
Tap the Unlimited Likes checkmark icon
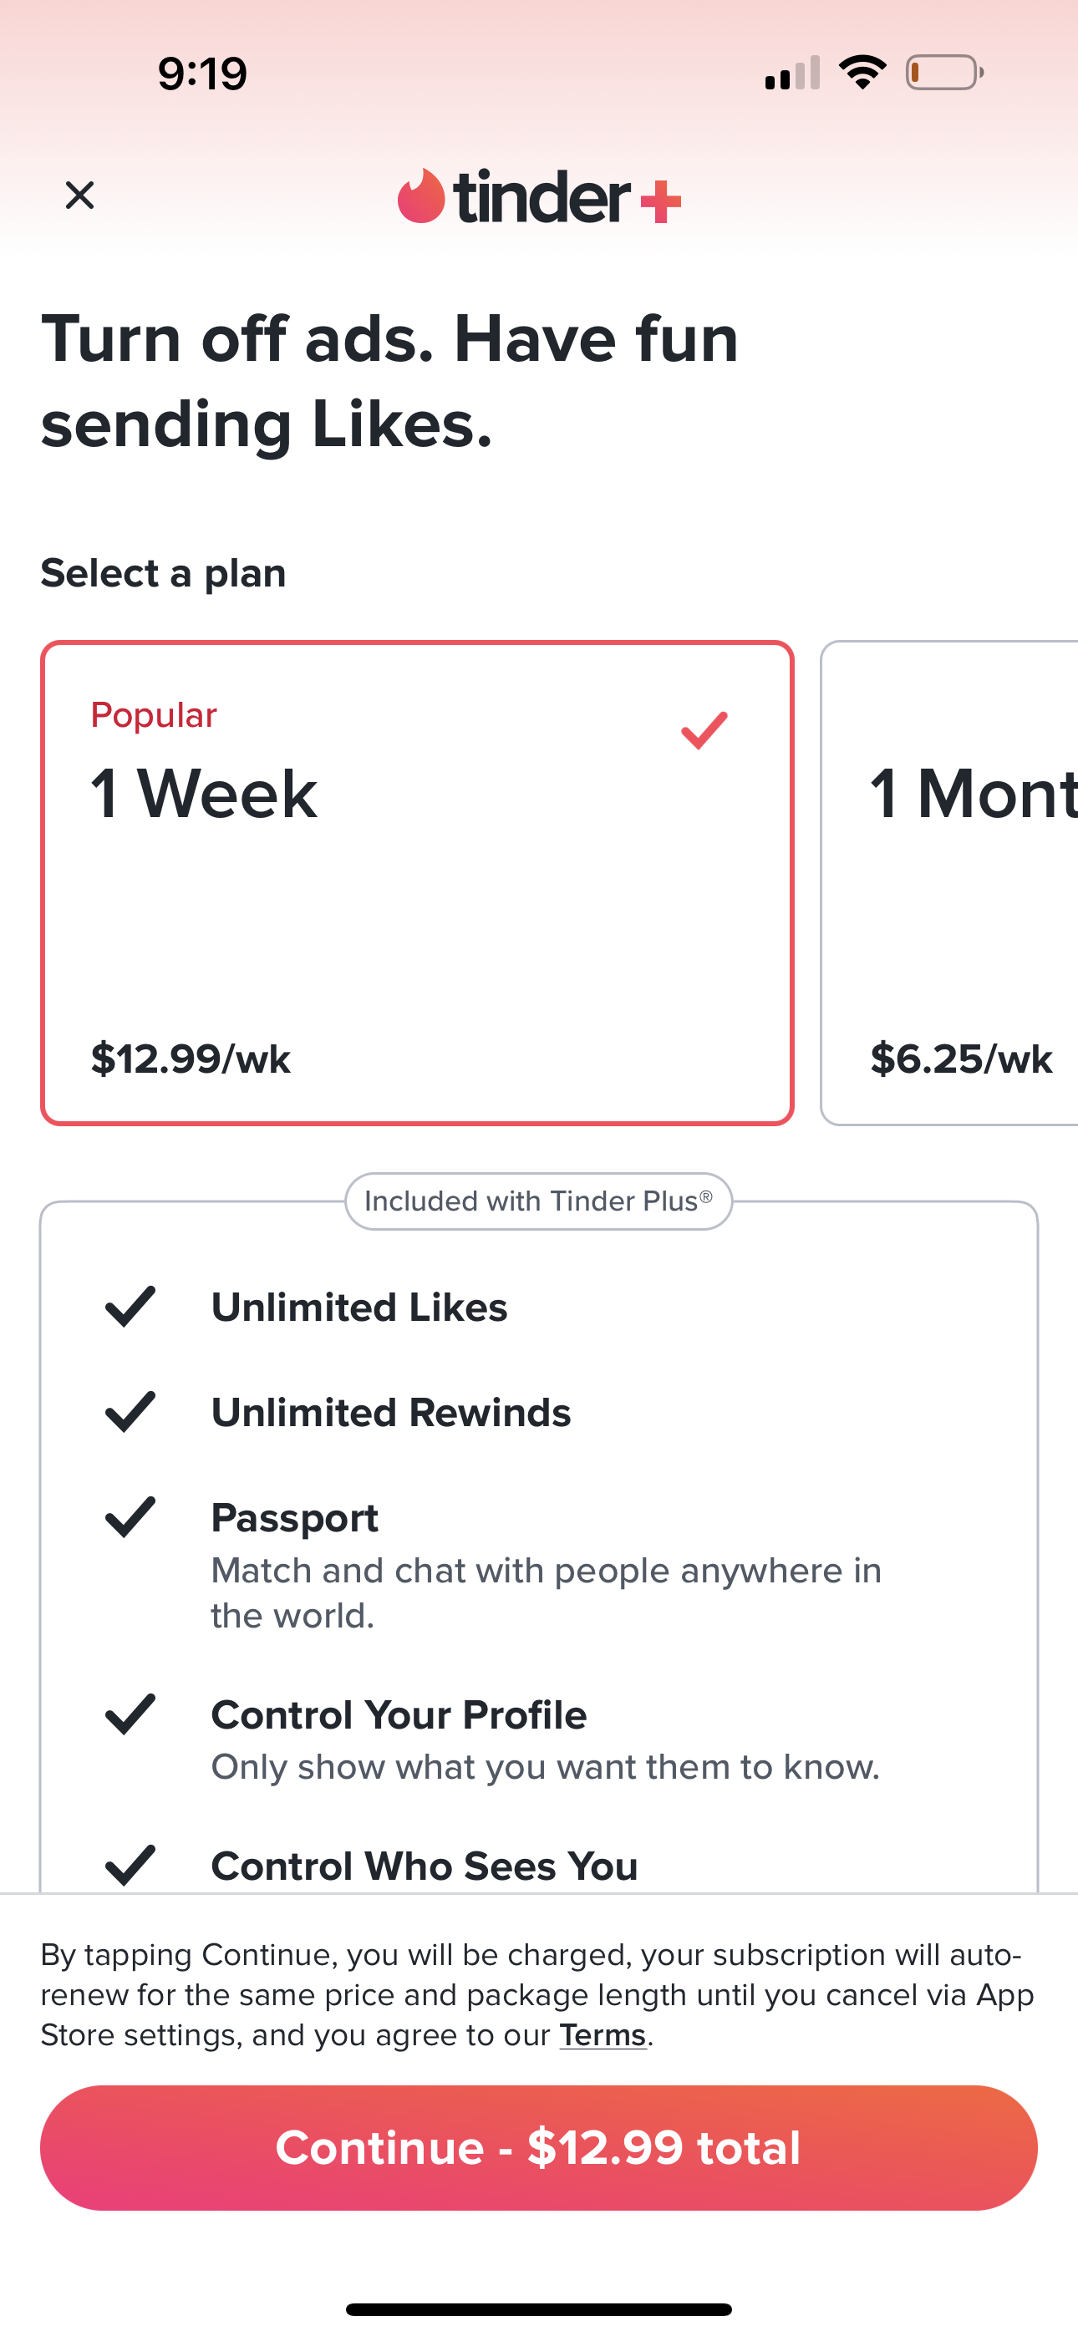click(x=130, y=1307)
